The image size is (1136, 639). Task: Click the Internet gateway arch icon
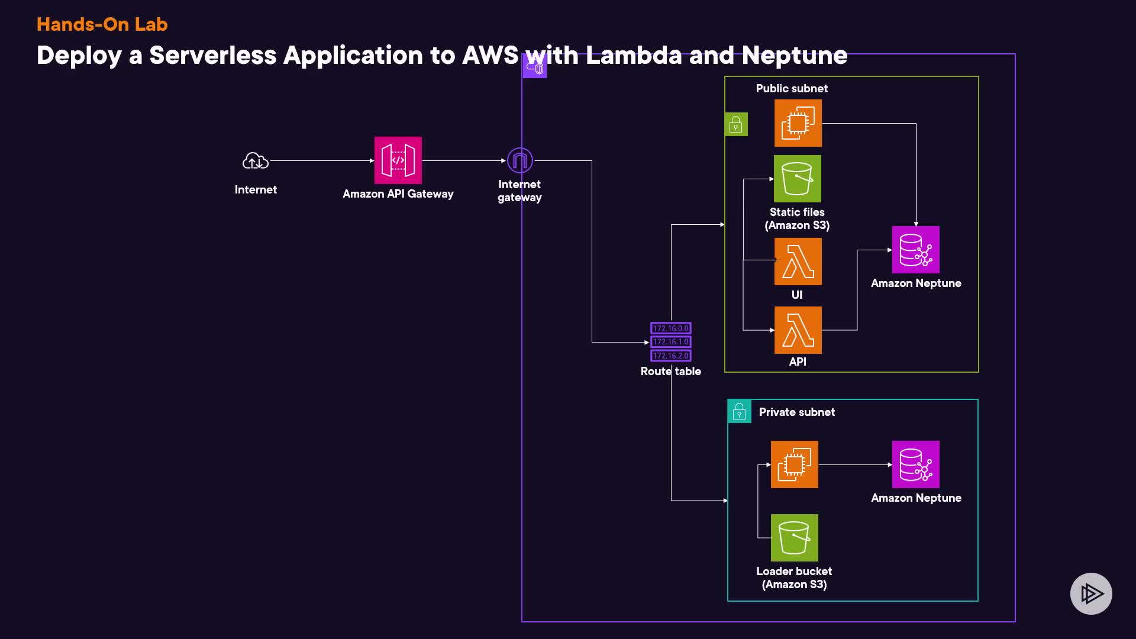point(520,160)
